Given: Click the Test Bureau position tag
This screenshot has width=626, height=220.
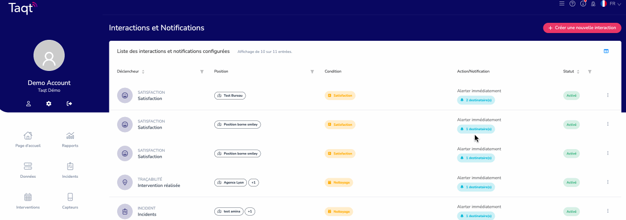Looking at the screenshot, I should coord(230,96).
